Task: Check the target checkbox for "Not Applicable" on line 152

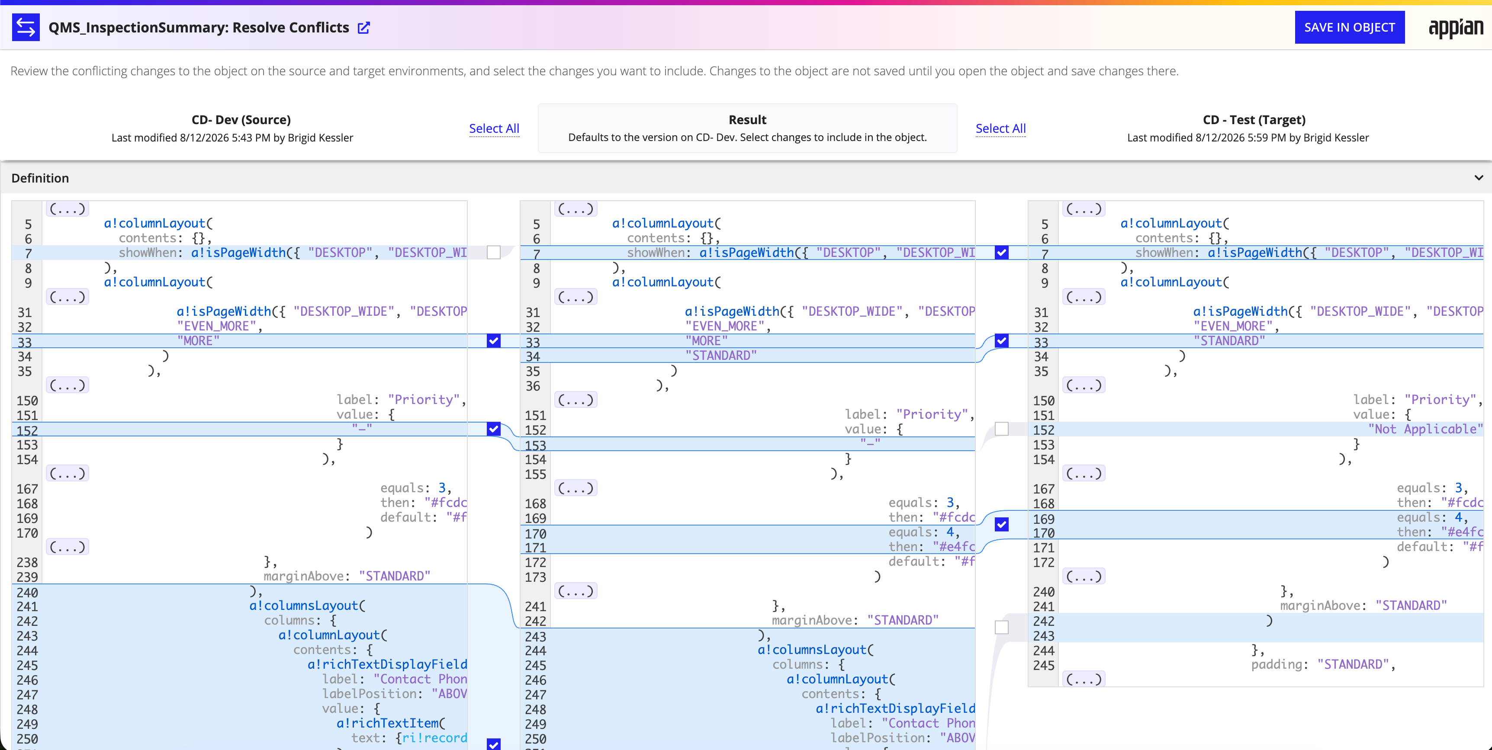Action: point(1001,429)
